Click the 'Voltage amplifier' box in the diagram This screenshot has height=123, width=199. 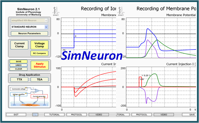(x=19, y=94)
